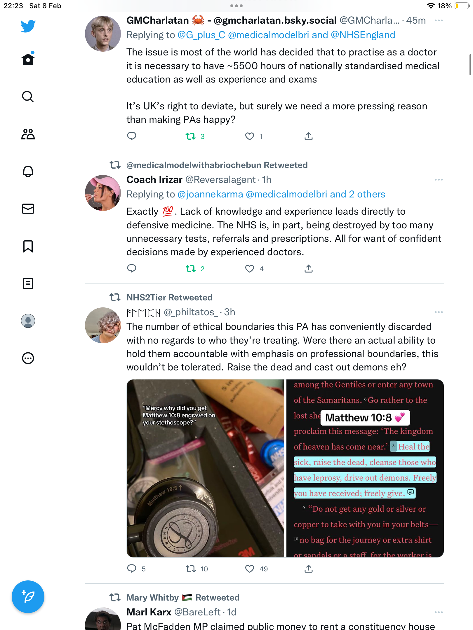The image size is (473, 630).
Task: Open Lists icon in sidebar
Action: point(28,283)
